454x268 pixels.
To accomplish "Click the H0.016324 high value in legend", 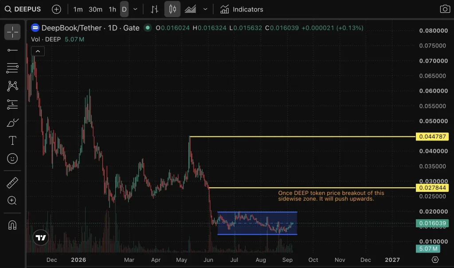I will point(209,28).
